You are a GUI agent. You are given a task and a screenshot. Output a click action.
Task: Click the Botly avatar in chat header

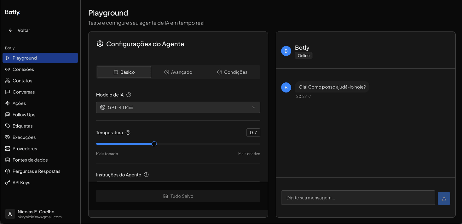point(286,51)
